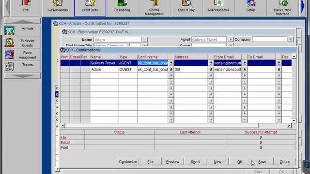Select the Front Desk module
The width and height of the screenshot is (310, 174).
tap(90, 8)
